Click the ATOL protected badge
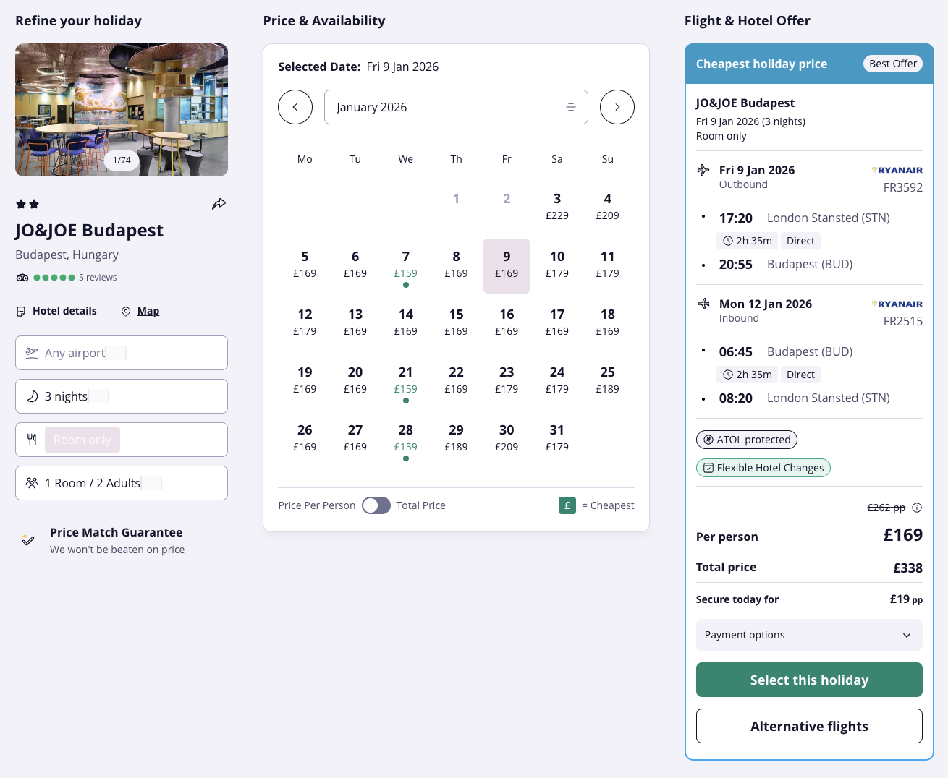Viewport: 948px width, 778px height. 746,440
